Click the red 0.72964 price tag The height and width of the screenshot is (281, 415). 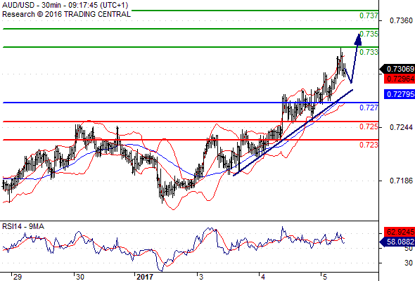coord(400,79)
